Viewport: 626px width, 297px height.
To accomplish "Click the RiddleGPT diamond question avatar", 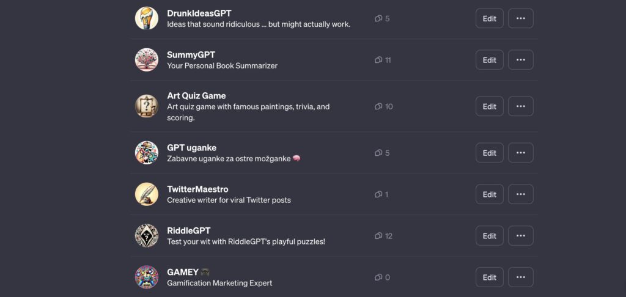I will click(147, 235).
